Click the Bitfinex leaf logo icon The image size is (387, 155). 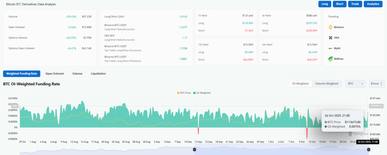click(x=330, y=59)
